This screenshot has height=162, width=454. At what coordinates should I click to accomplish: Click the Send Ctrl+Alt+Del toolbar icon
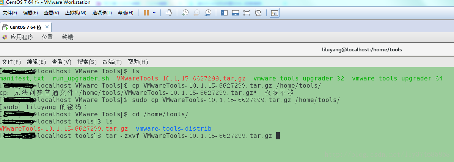pyautogui.click(x=169, y=13)
